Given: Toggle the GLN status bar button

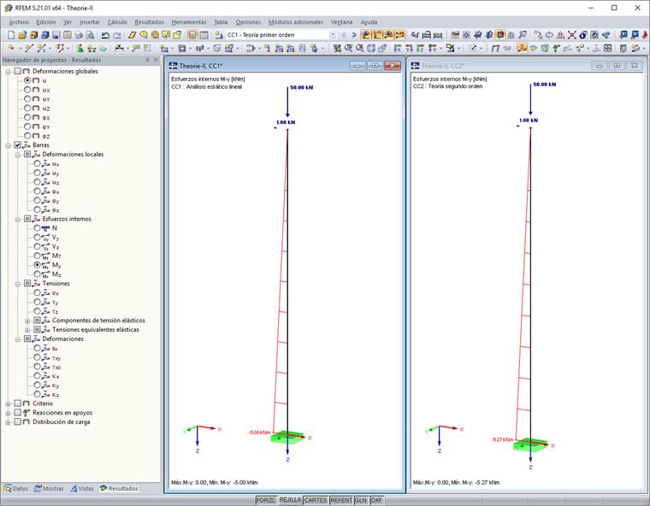Looking at the screenshot, I should pos(361,500).
